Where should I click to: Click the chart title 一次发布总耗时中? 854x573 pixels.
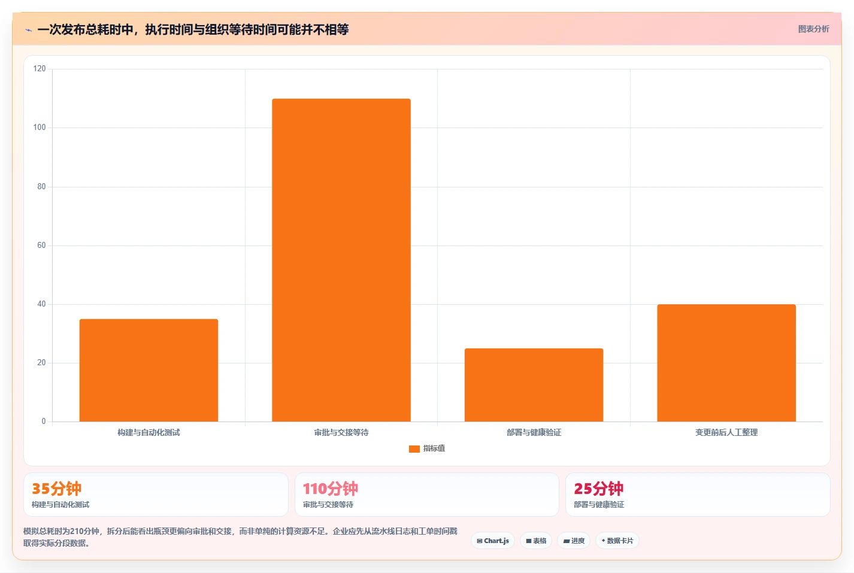[x=193, y=29]
